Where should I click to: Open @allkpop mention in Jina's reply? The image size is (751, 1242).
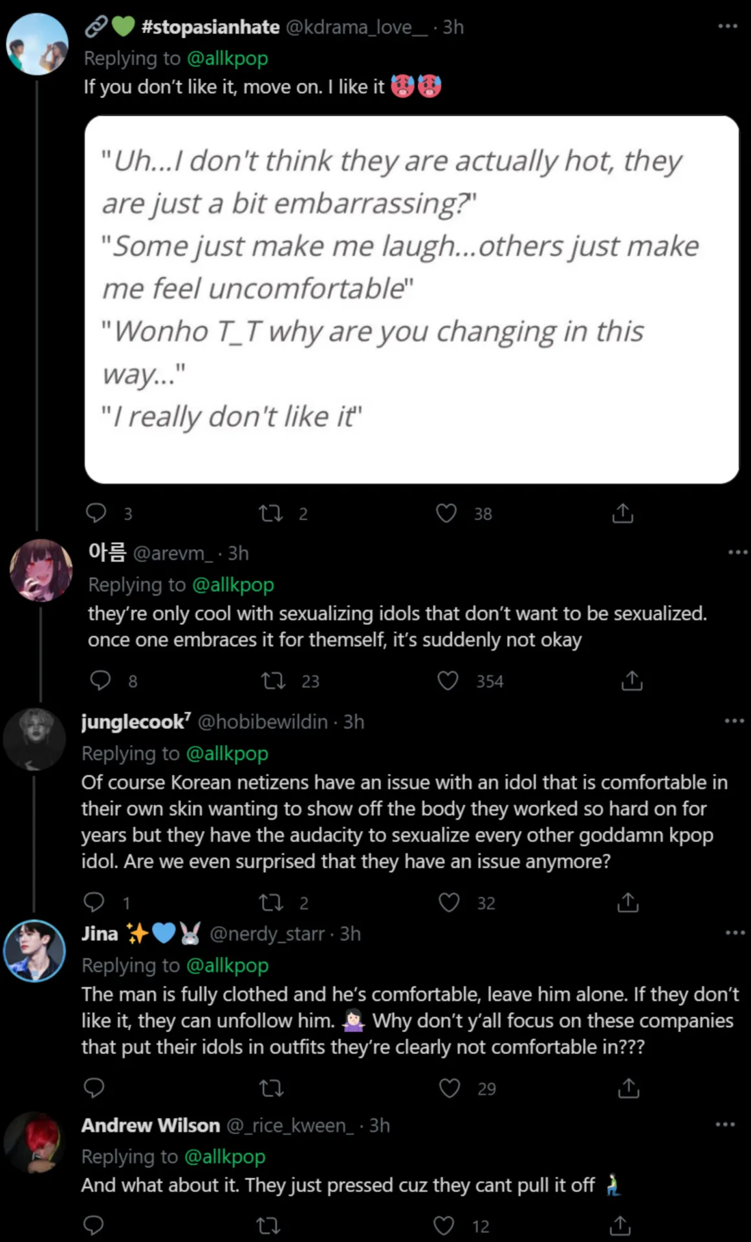pos(227,965)
